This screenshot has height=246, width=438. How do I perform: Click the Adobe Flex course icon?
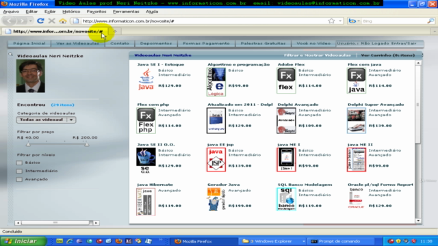286,81
